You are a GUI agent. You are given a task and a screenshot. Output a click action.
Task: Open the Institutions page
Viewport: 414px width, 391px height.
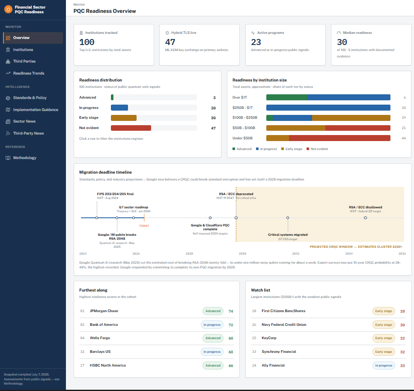(x=33, y=50)
